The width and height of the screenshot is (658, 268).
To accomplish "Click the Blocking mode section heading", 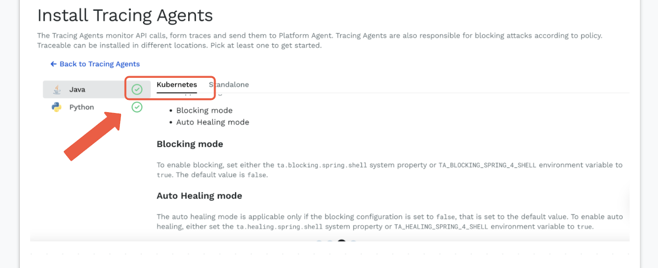I will [x=190, y=144].
